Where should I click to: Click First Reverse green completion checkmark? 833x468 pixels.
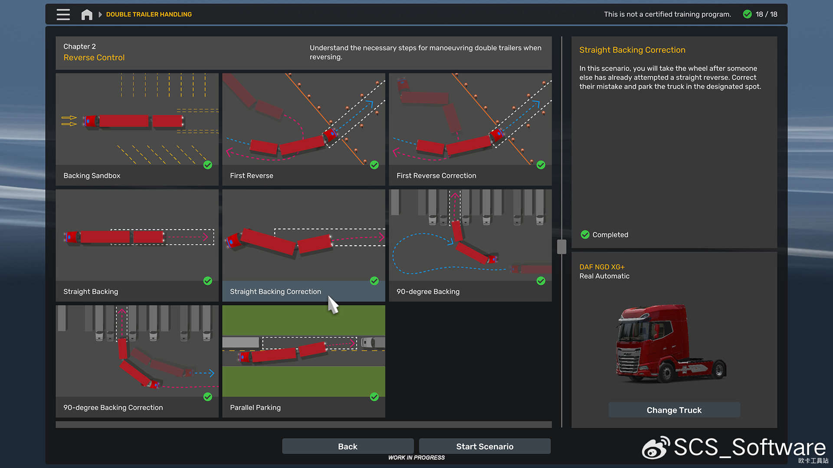click(374, 165)
